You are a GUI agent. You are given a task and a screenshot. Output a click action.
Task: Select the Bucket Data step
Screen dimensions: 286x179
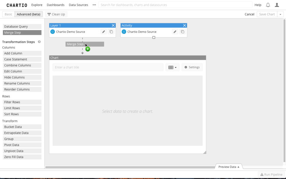click(22, 127)
